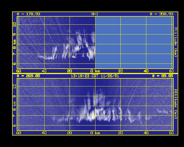The image size is (184, 147).
Task: Click the '7' altitude tick of lower panel
Action: coord(15,116)
